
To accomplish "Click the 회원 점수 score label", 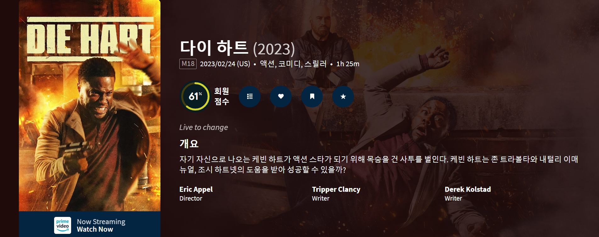I will [x=221, y=96].
